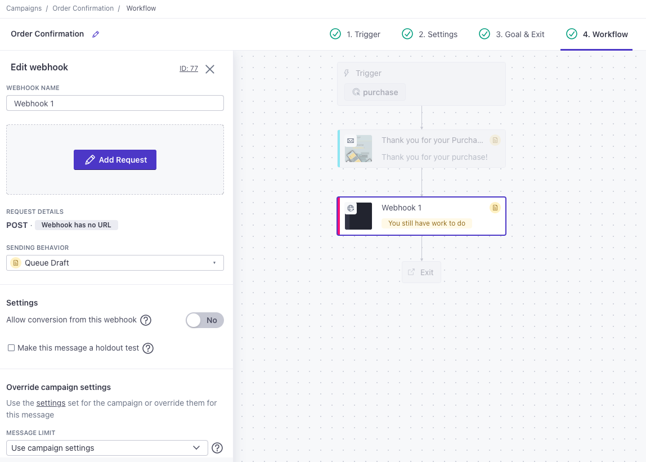Switch to the 2. Settings step tab
The image size is (646, 462).
tap(430, 34)
